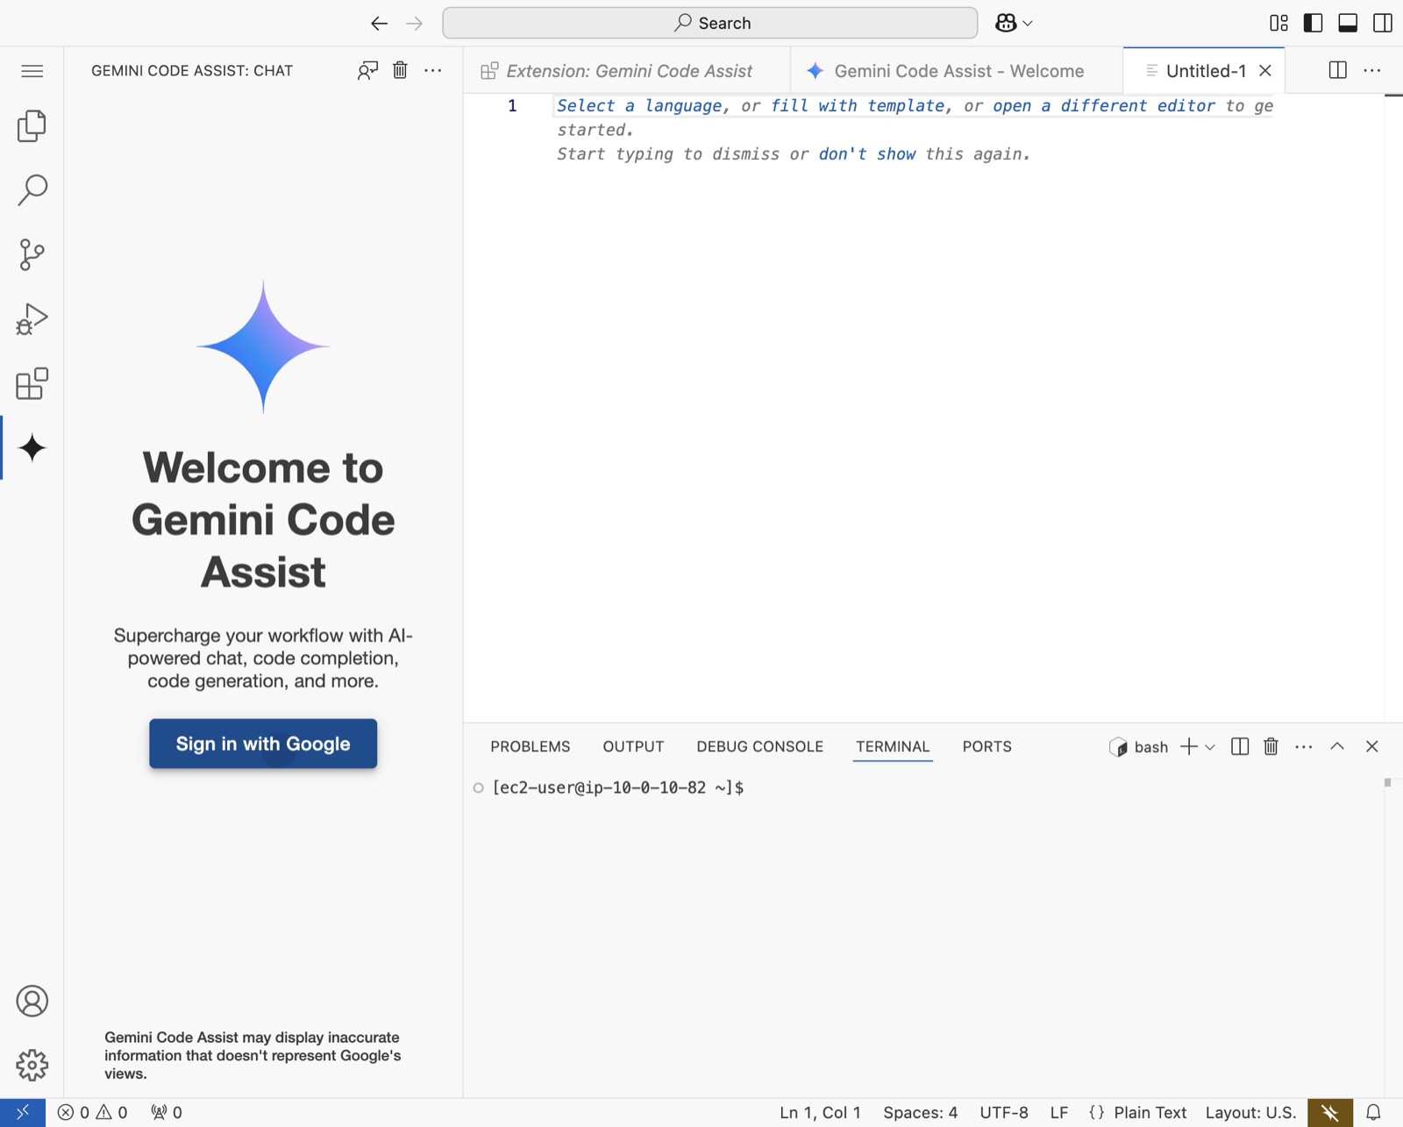Open the PROBLEMS panel tab
This screenshot has width=1403, height=1127.
(x=531, y=746)
